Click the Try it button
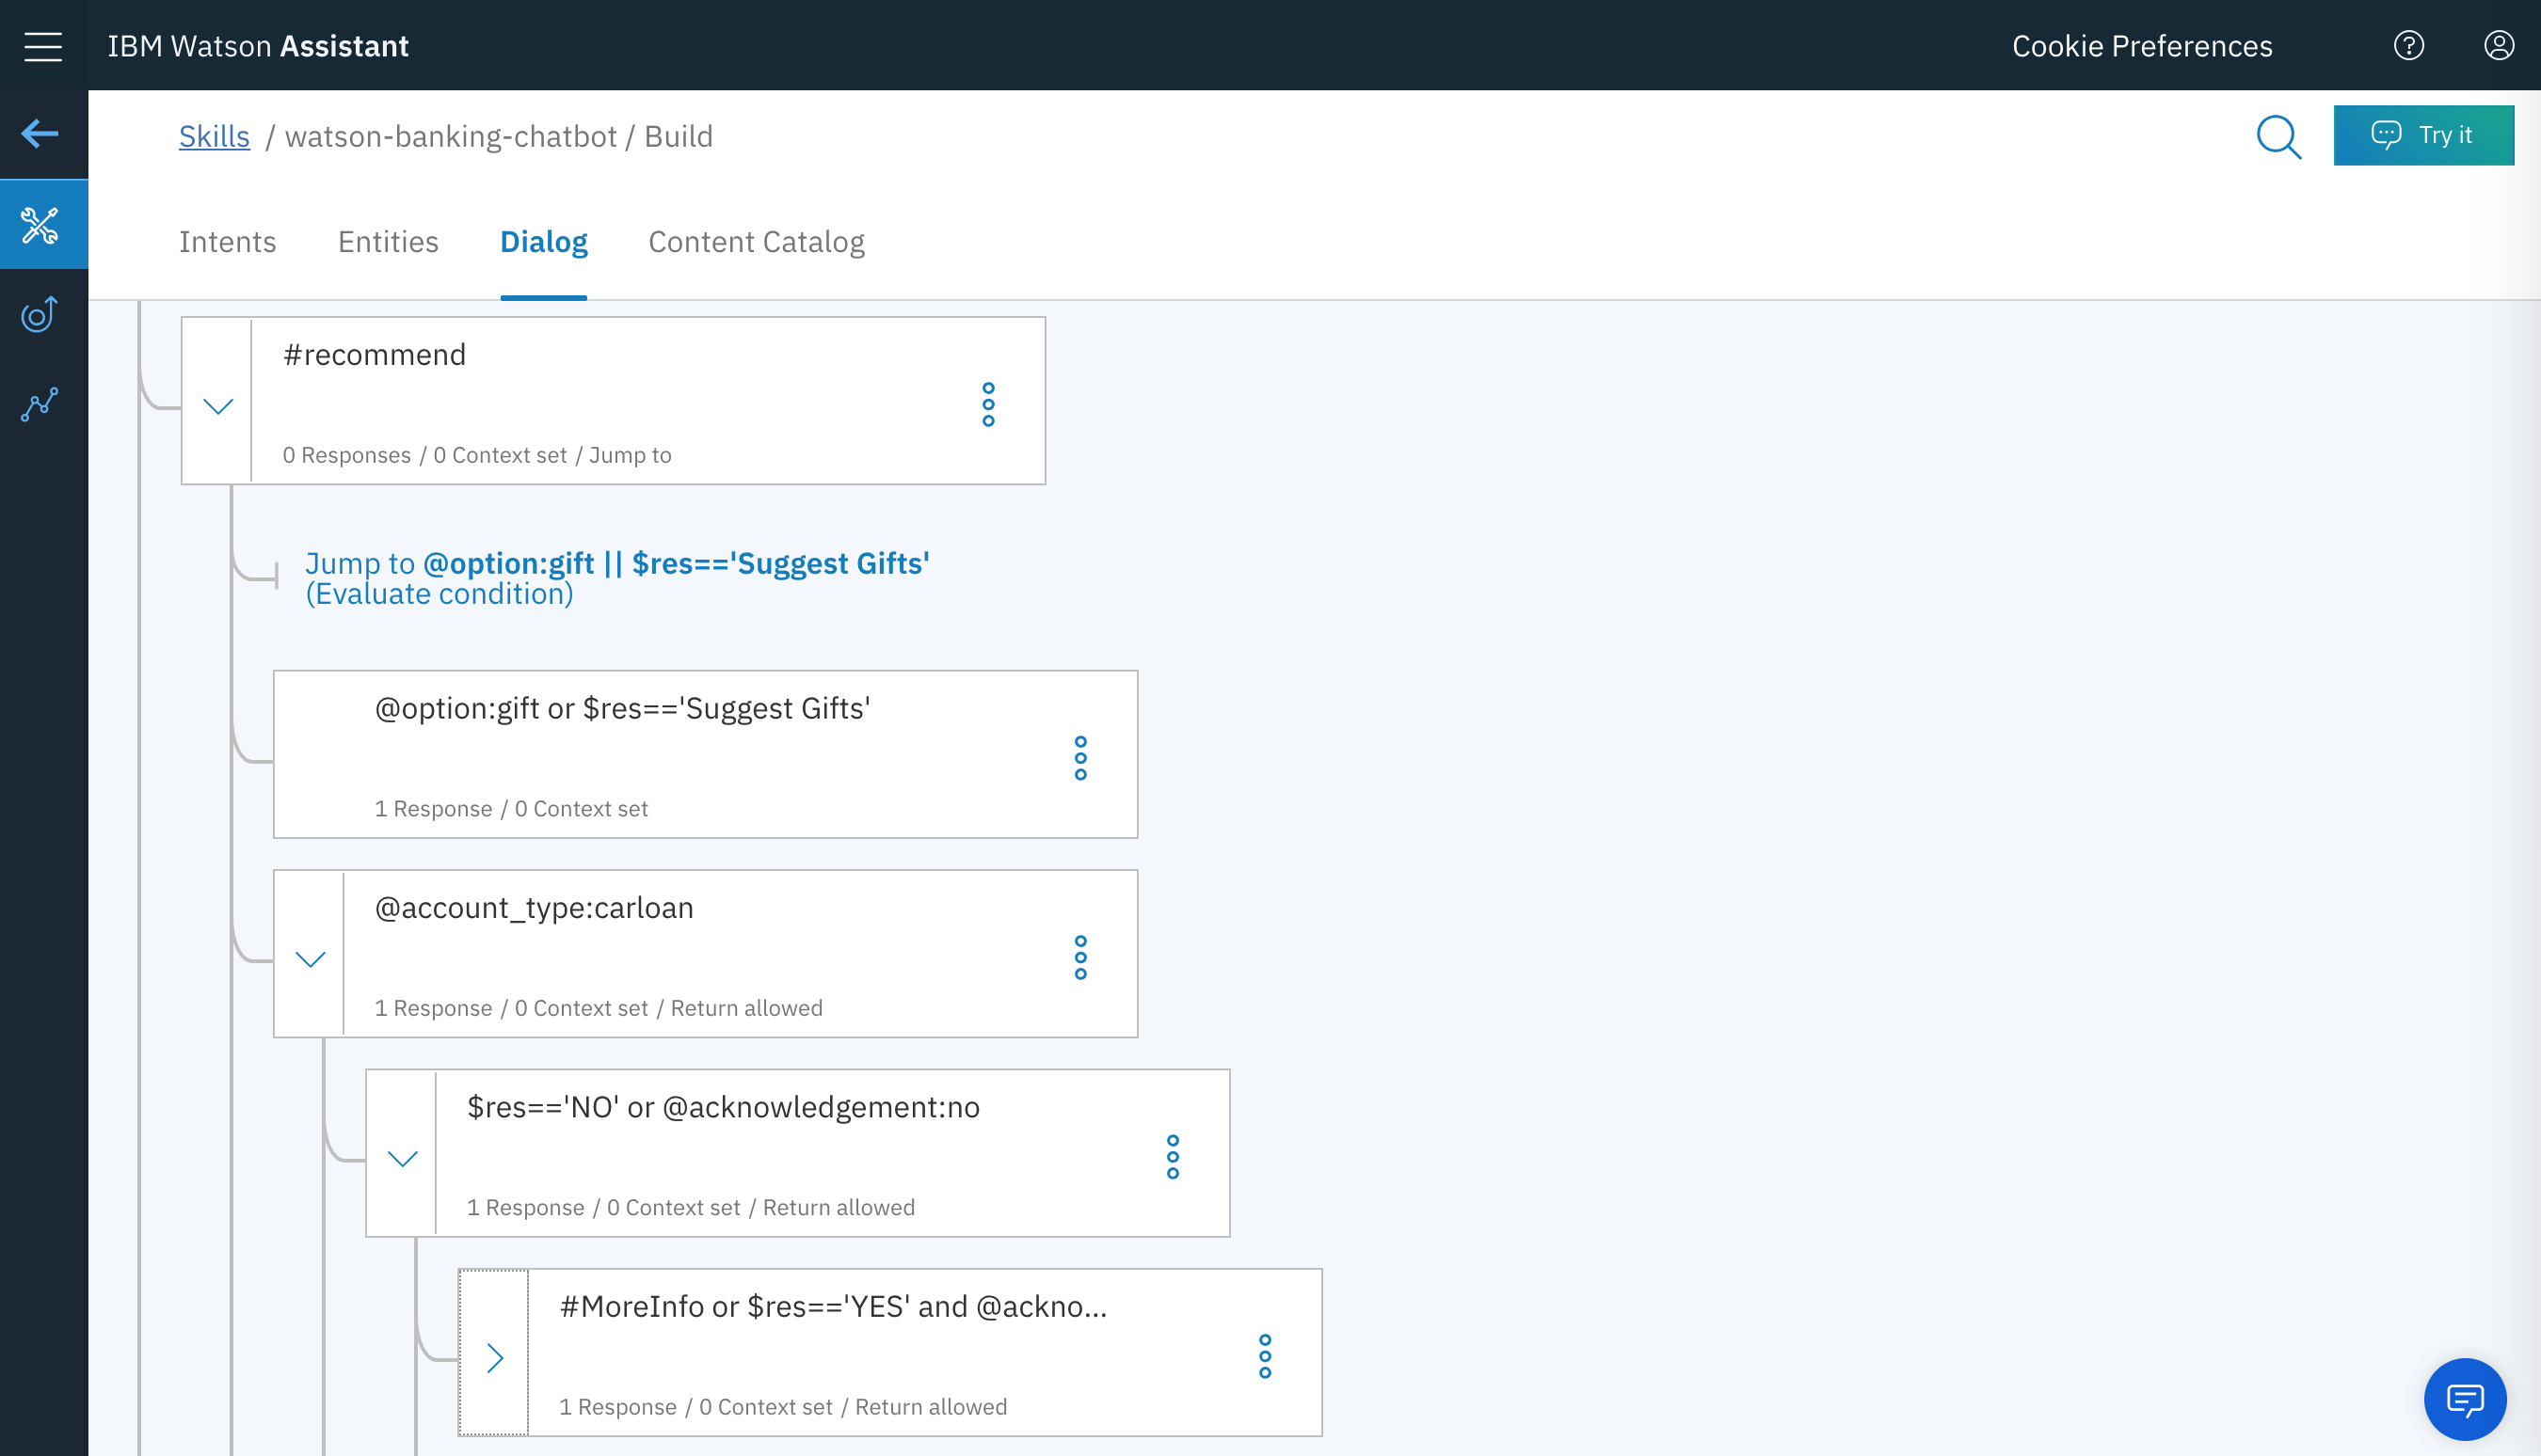Viewport: 2541px width, 1456px height. [2422, 135]
